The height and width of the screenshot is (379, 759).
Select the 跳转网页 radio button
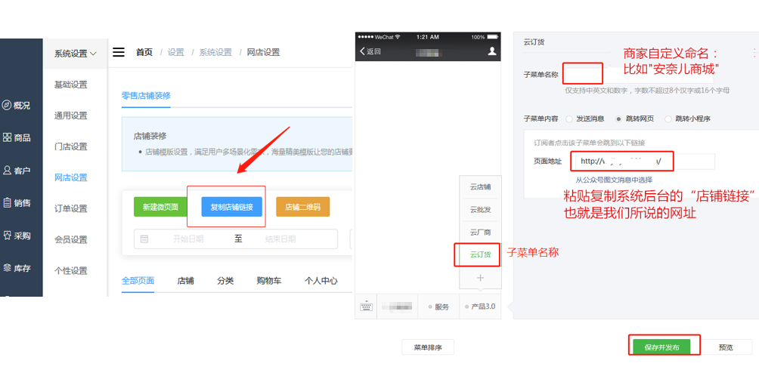point(618,119)
